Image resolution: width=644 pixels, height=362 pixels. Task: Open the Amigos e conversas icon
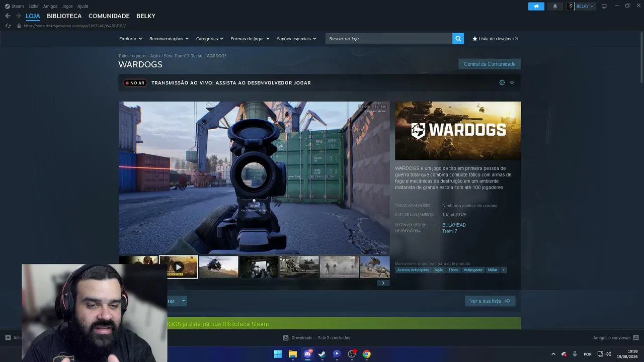click(636, 338)
